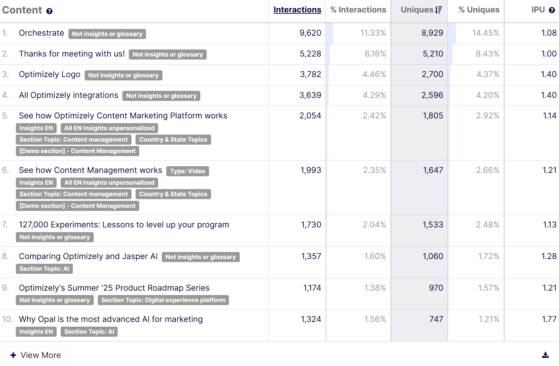
Task: Select the Optimizely Logo content title
Action: [x=50, y=74]
